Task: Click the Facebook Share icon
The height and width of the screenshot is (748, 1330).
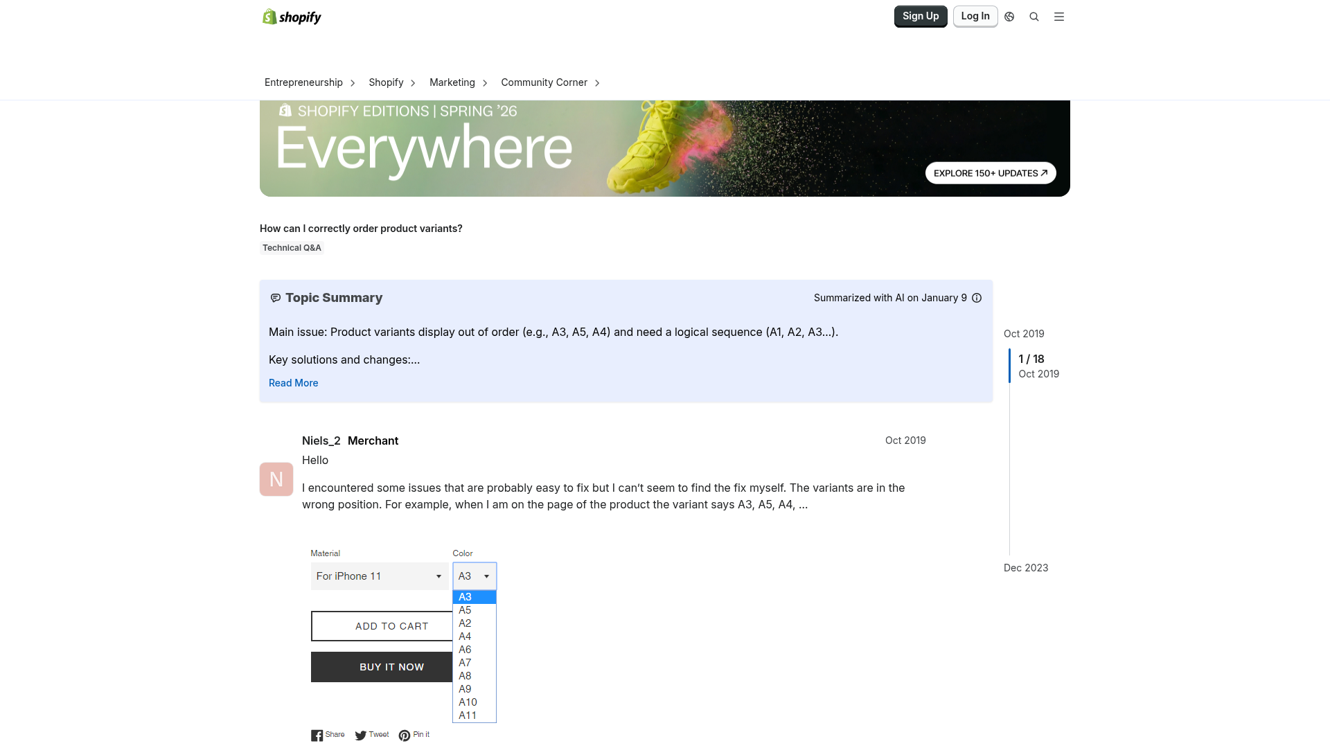Action: tap(317, 736)
